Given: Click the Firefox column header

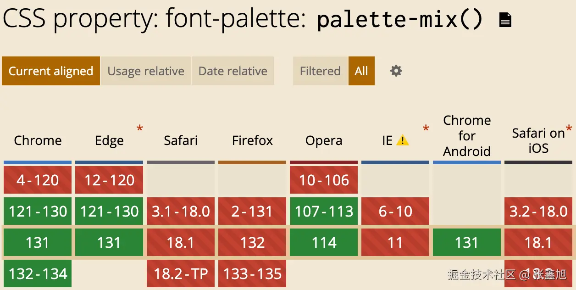Looking at the screenshot, I should click(252, 140).
